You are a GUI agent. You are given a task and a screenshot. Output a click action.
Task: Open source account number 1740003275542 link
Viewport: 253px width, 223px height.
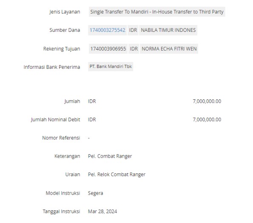tap(108, 30)
